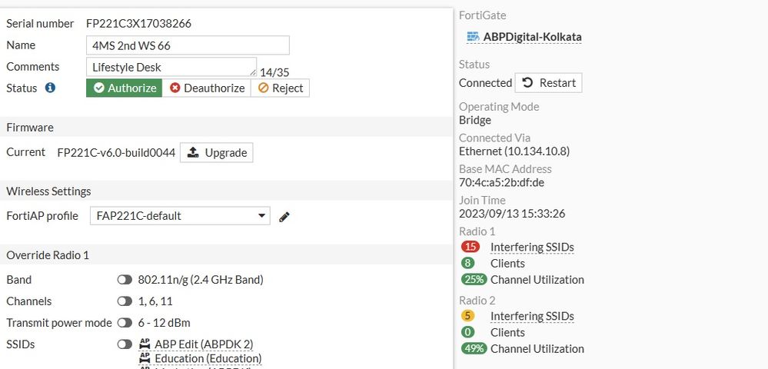Open the FortiAP profile dropdown

click(x=180, y=216)
